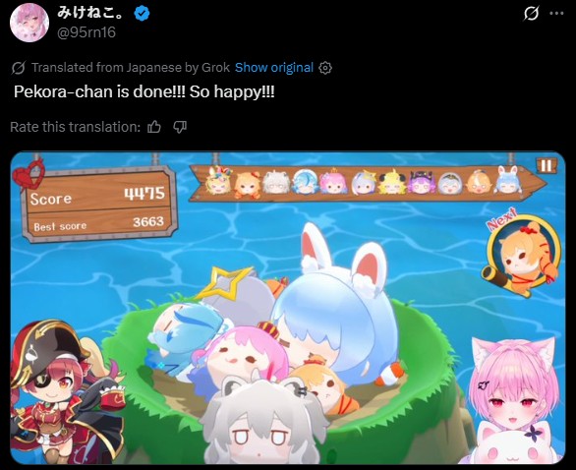Click the purple-haired icon in the progression bar

click(422, 182)
